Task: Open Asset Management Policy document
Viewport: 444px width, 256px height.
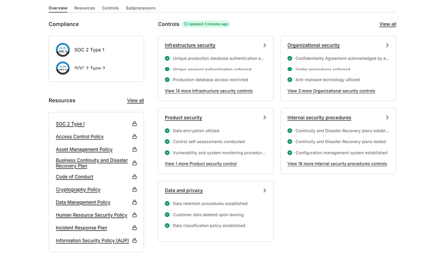Action: [x=84, y=149]
